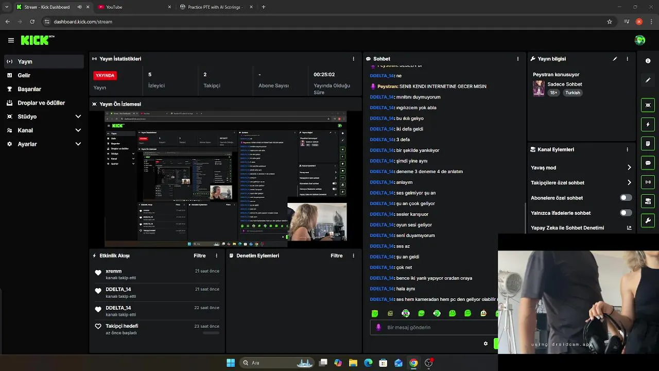Select Başarılar in the left sidebar
The height and width of the screenshot is (371, 659).
(44, 89)
